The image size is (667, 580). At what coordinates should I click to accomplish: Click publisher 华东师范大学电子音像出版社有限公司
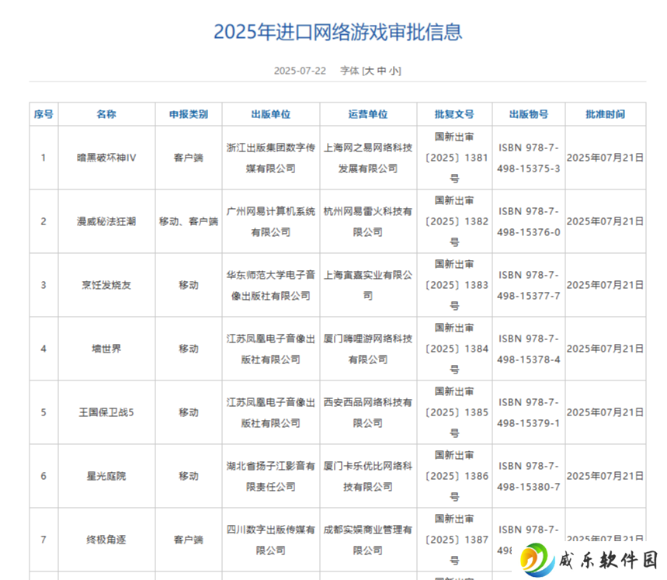click(x=270, y=285)
